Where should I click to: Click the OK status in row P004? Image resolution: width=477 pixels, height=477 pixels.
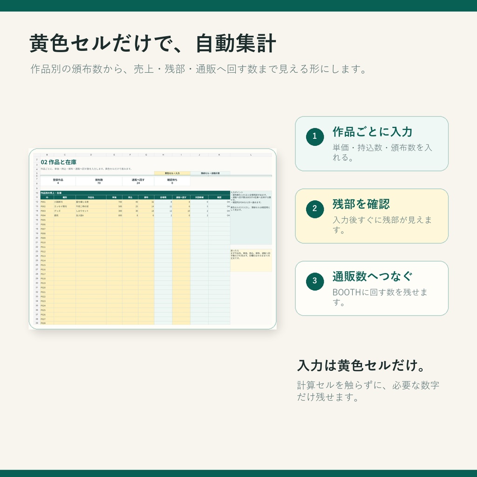(x=219, y=215)
